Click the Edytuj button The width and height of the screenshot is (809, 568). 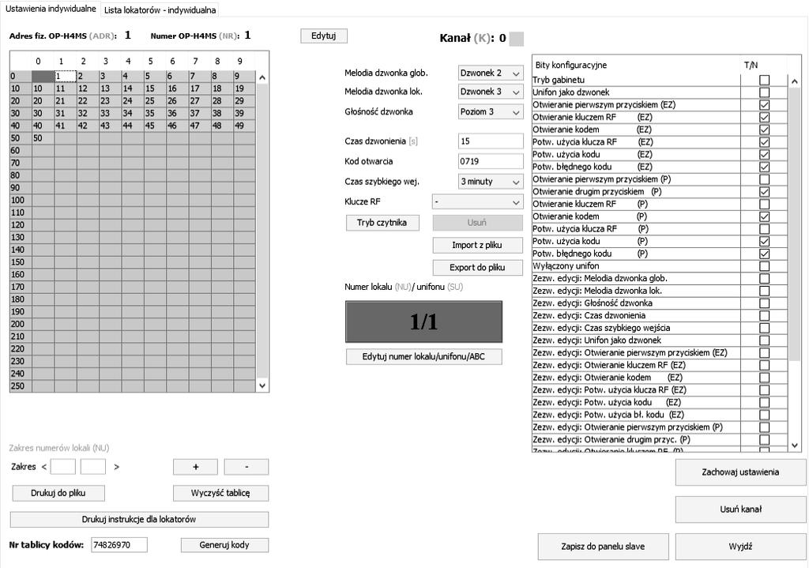click(323, 36)
